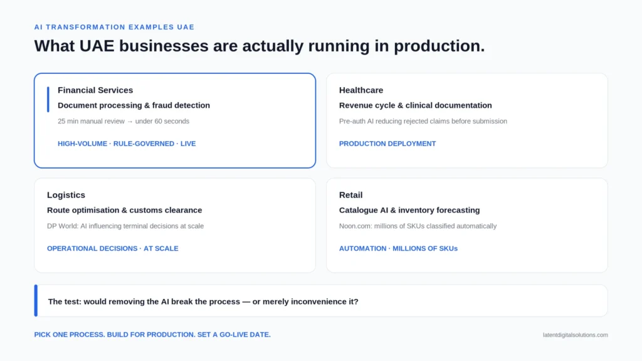The image size is (642, 361).
Task: Click 'PICK ONE PROCESS. BUILD FOR PRODUCTION' footer line
Action: [152, 335]
